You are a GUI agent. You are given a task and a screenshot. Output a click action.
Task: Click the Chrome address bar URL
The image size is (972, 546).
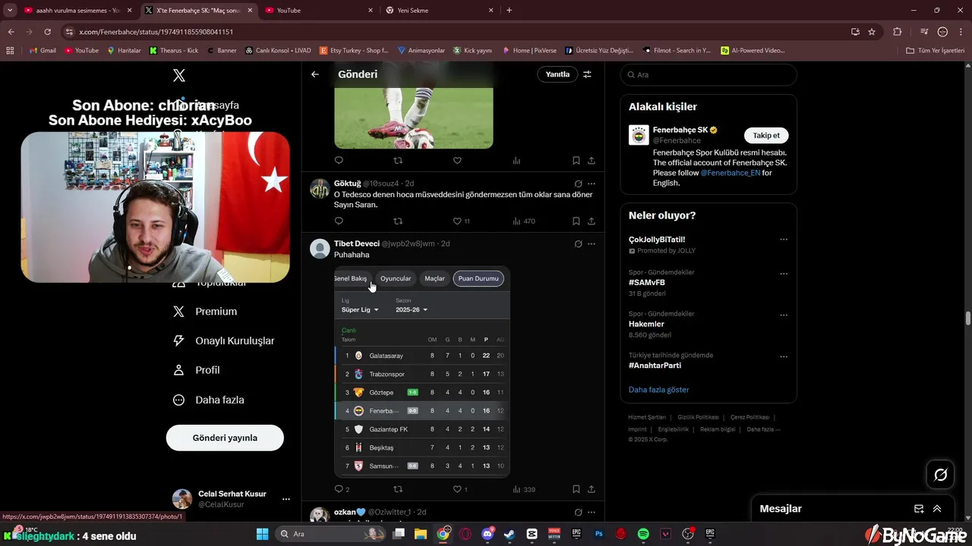point(156,32)
